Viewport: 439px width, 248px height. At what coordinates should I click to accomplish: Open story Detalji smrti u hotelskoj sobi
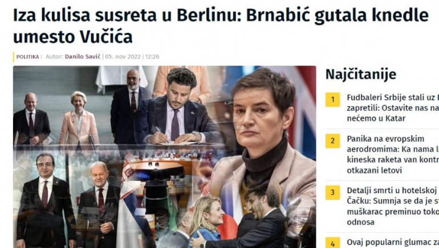coord(393,206)
